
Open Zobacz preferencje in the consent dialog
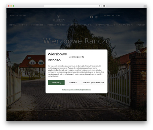(x=93, y=82)
